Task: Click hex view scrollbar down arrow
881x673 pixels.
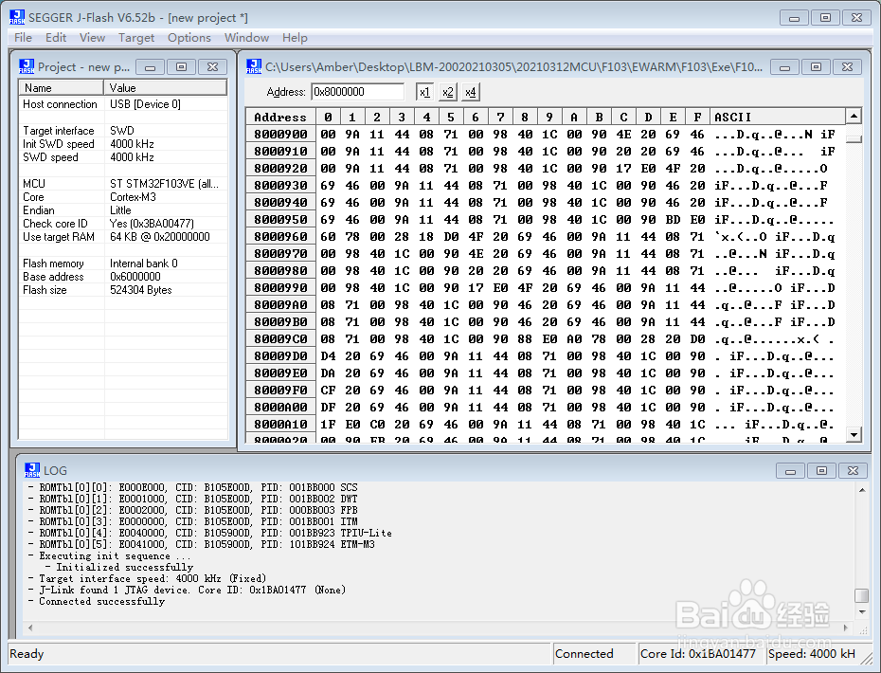Action: coord(854,434)
